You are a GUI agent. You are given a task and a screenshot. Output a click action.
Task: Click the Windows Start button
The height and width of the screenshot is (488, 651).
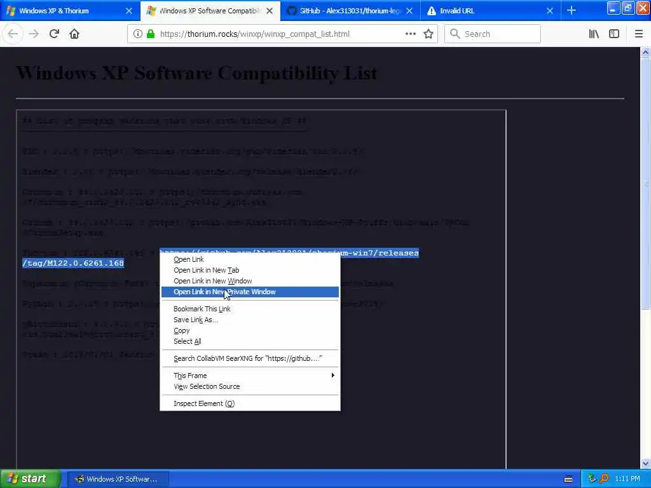[31, 478]
